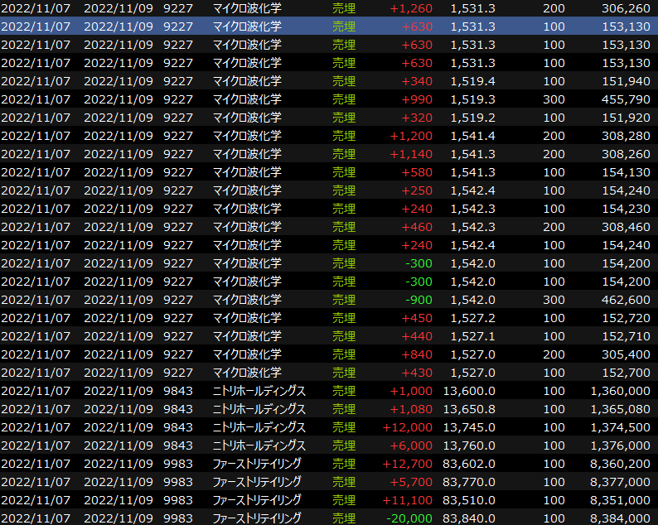Click the 83,770.0 price cell
Screen dimensions: 658x525
click(470, 482)
